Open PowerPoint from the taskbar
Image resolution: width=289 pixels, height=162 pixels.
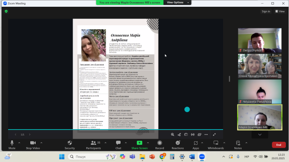[152, 157]
